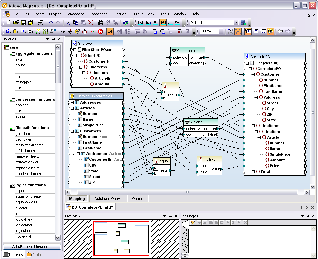Screen dimensions: 318x259
Task: Collapse the Address node in CompletePO
Action: [x=256, y=97]
